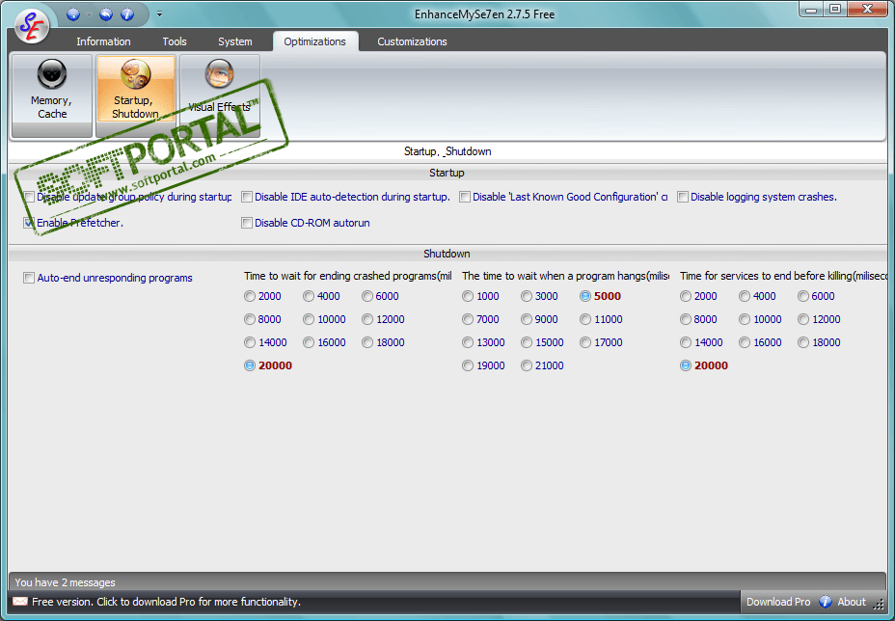Click the envelope message icon in status bar

20,602
